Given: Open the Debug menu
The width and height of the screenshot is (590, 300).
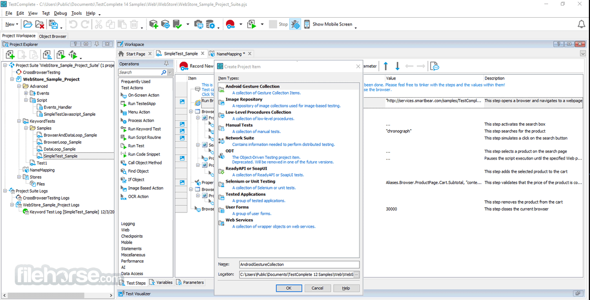Looking at the screenshot, I should (x=60, y=13).
